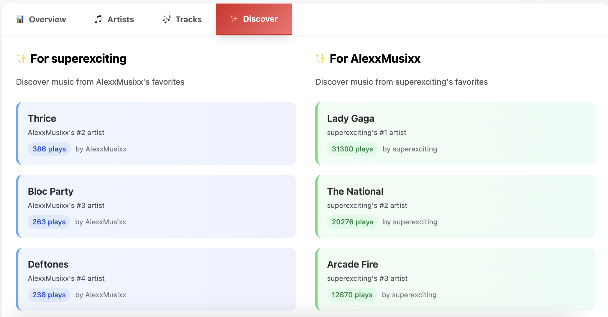Click sparkle icon beside For superexciting heading
The width and height of the screenshot is (608, 317).
point(22,59)
